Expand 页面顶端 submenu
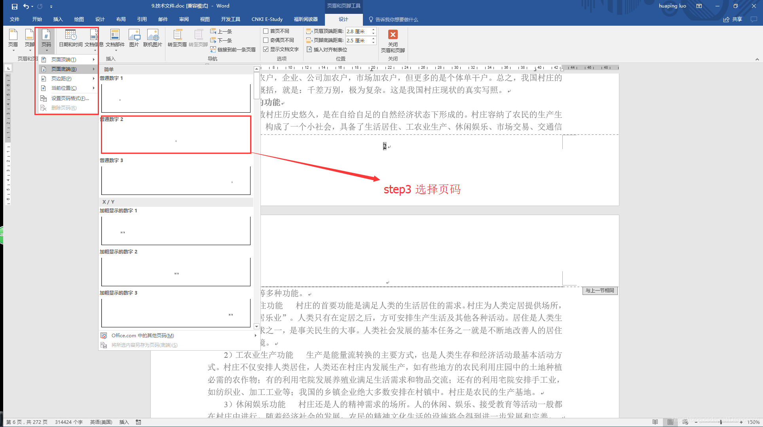 [x=68, y=59]
